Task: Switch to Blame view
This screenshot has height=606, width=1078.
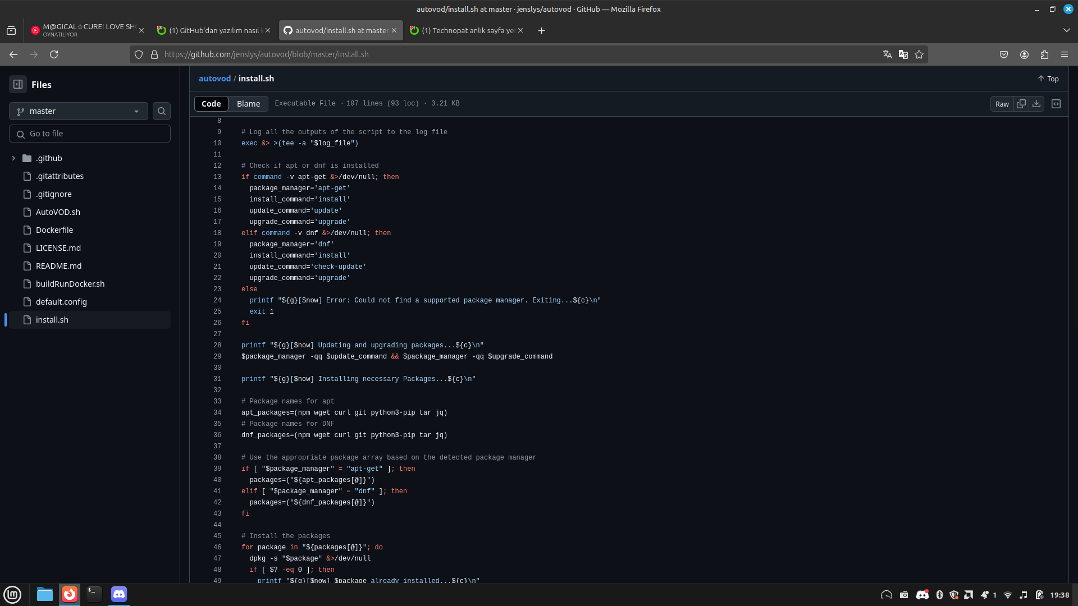Action: pos(248,104)
